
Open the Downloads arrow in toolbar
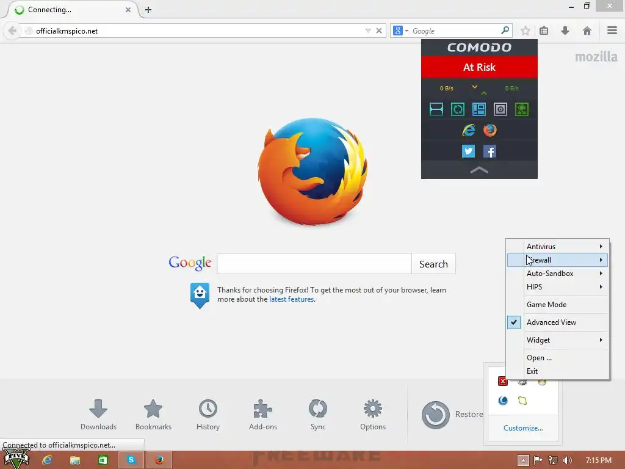pos(565,31)
